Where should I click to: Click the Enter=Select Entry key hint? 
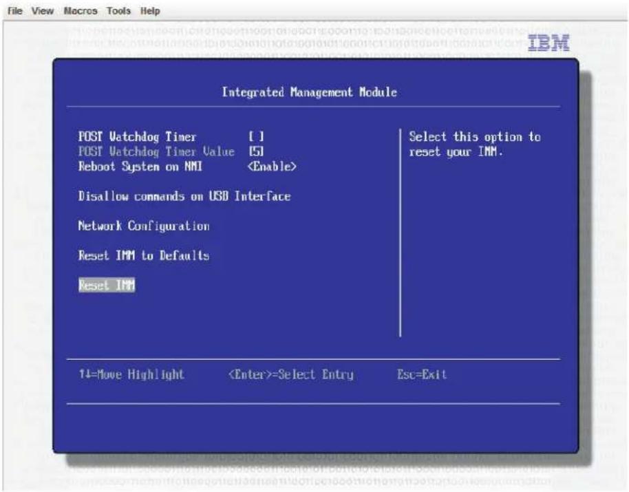[x=291, y=374]
